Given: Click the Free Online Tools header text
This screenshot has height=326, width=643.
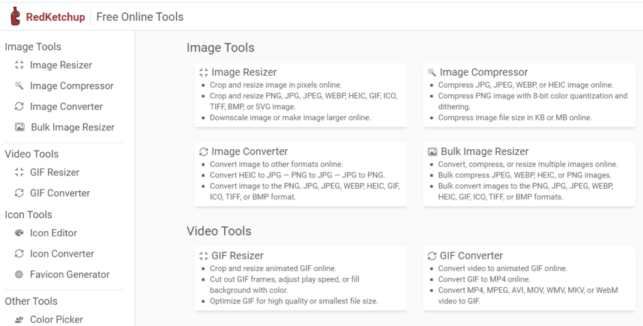Looking at the screenshot, I should [140, 17].
